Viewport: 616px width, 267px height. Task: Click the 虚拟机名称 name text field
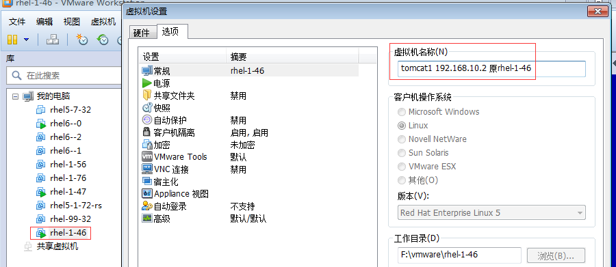[491, 68]
